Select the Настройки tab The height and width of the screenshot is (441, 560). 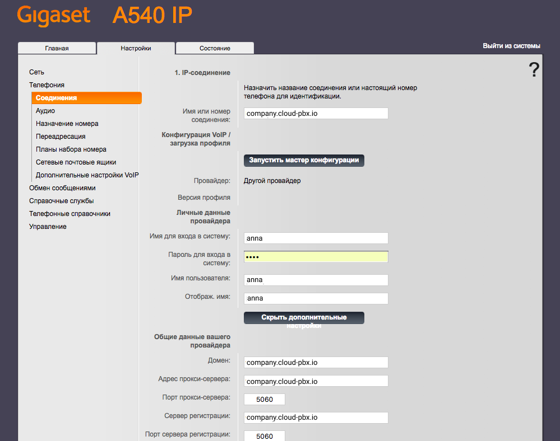coord(136,48)
